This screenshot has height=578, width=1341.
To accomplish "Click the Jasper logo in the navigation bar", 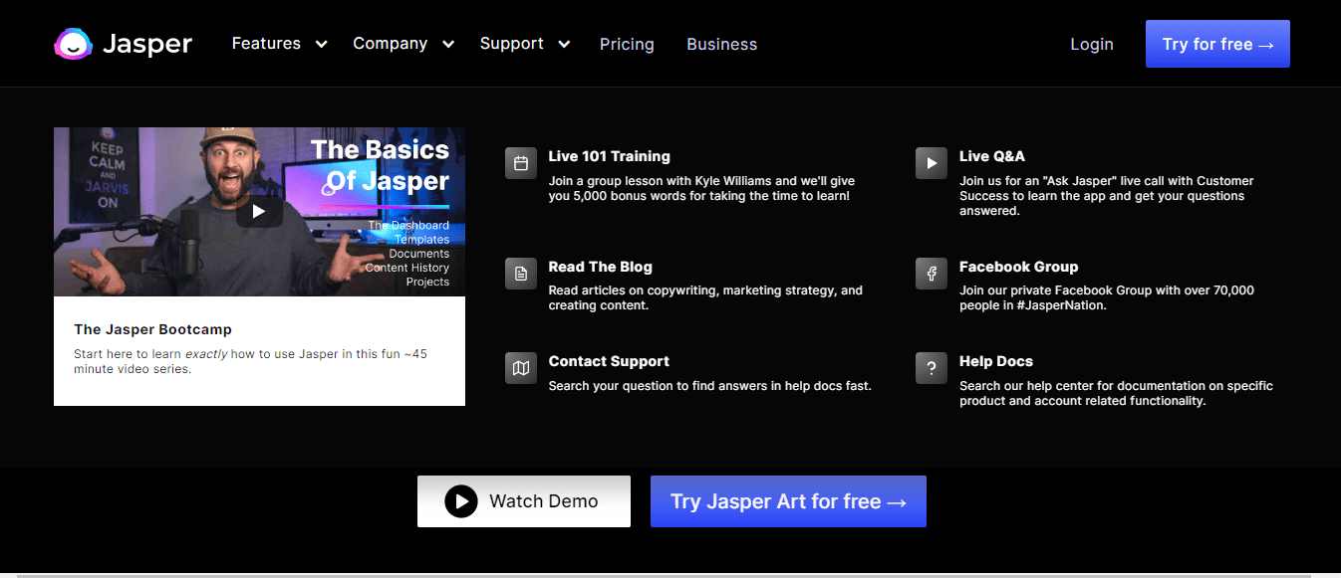I will tap(123, 43).
